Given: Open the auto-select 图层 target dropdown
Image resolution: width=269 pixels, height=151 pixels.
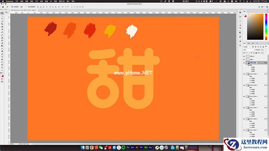Looking at the screenshot, I should tap(23, 7).
